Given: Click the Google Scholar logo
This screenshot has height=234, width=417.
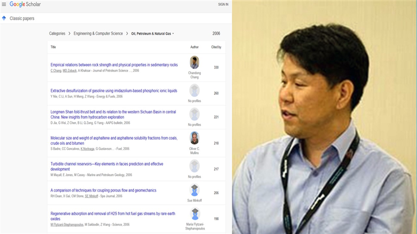Looking at the screenshot, I should point(25,4).
